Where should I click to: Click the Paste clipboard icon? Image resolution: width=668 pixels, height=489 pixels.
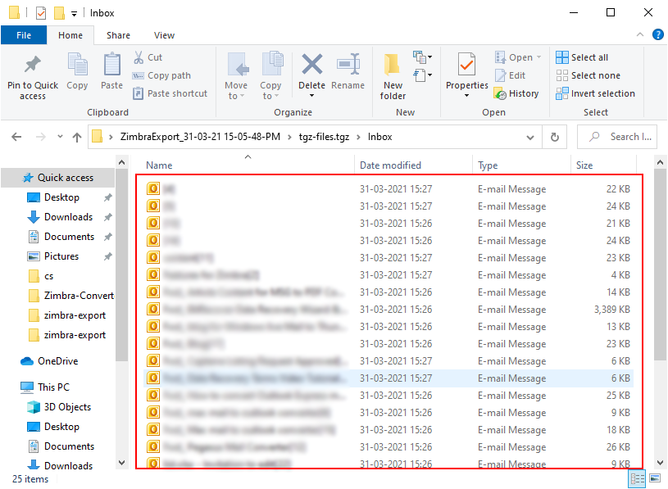coord(111,70)
